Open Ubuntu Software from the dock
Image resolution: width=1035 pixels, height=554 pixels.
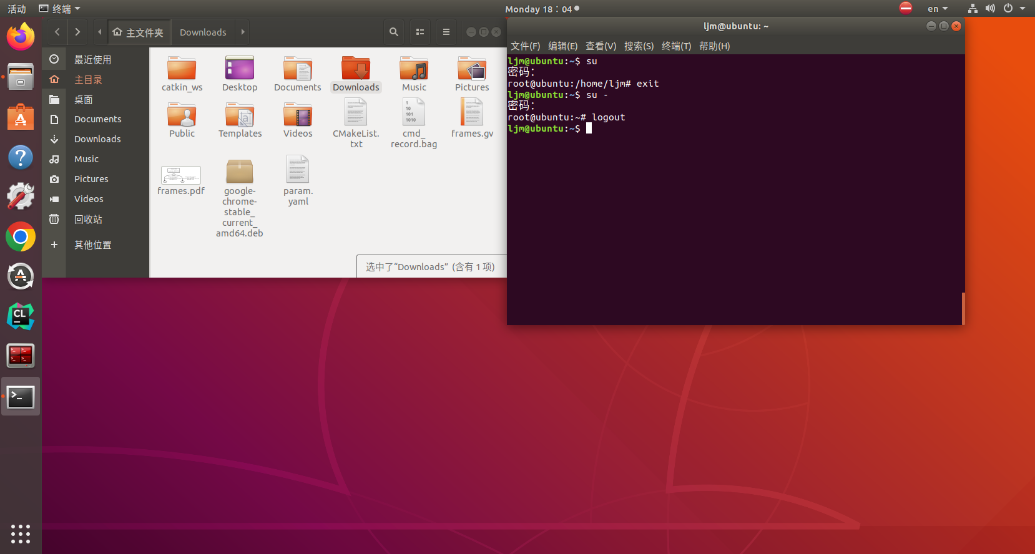(x=21, y=117)
